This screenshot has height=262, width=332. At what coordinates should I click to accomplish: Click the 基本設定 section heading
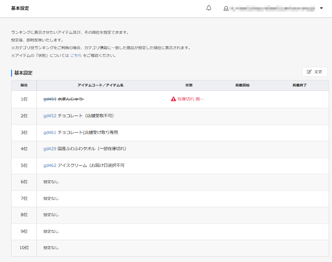tap(23, 73)
